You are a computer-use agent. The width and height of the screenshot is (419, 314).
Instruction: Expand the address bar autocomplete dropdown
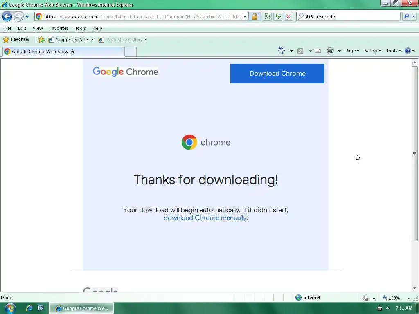tap(245, 16)
